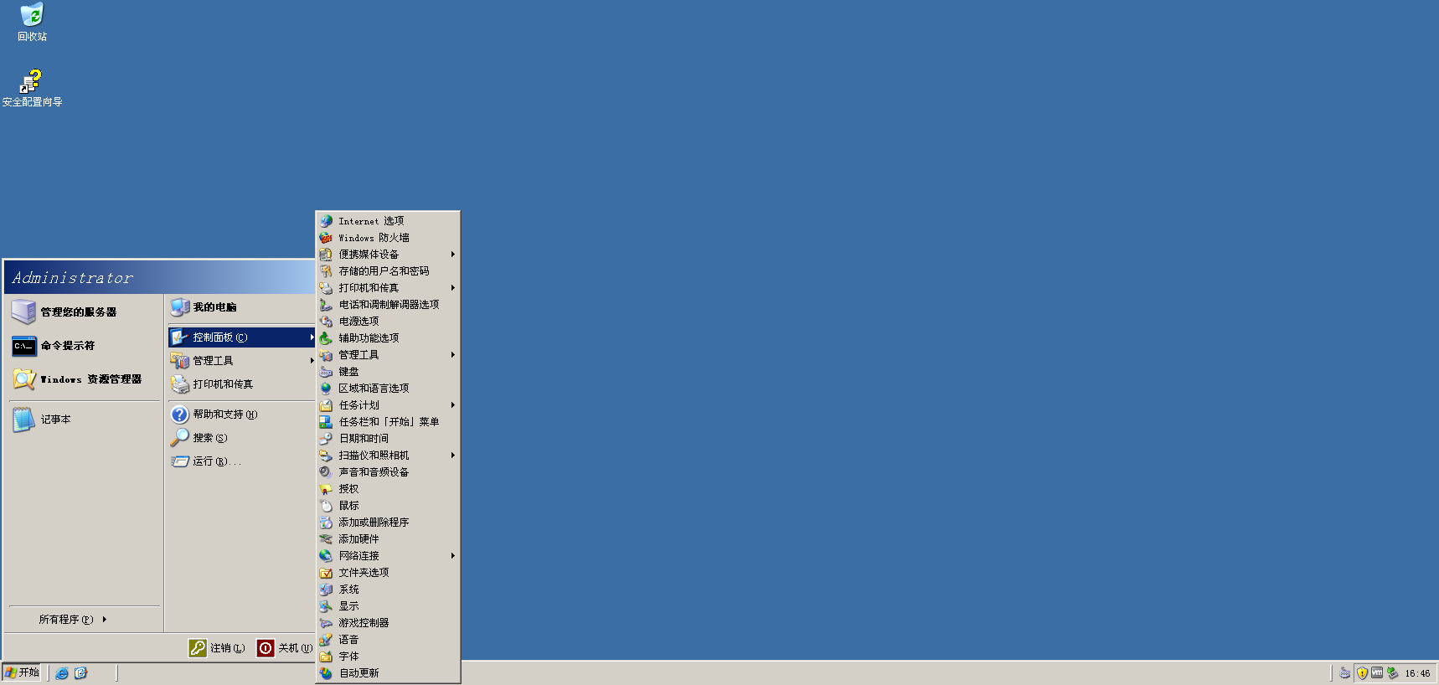Open the Recycle Bin desktop icon
Viewport: 1439px width, 685px height.
click(x=32, y=15)
